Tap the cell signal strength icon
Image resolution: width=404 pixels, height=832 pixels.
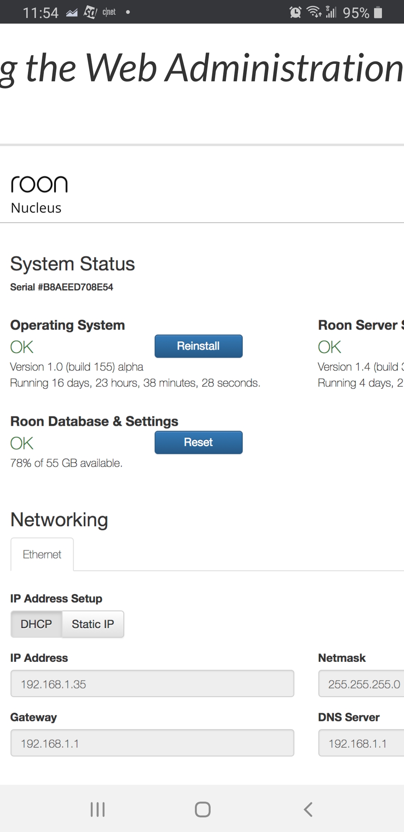coord(331,12)
